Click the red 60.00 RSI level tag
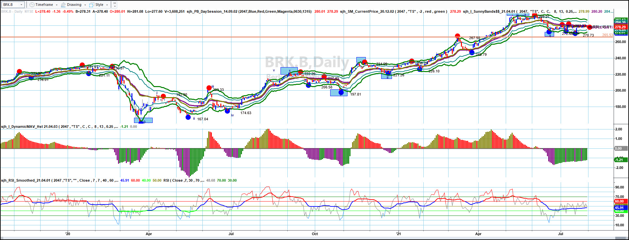The image size is (629, 240). coord(620,202)
